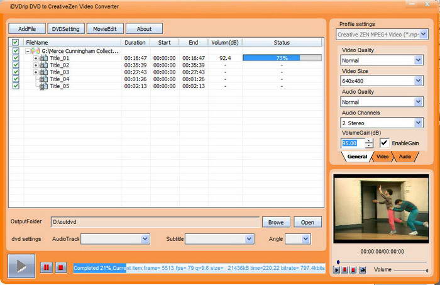Open the Video Quality dropdown

(x=419, y=60)
